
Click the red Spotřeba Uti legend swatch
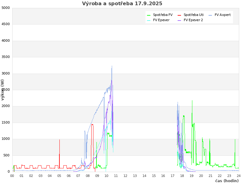click(x=179, y=15)
